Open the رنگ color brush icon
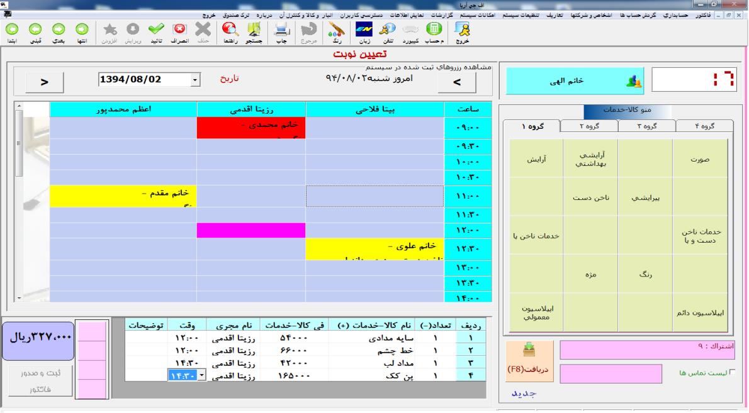The width and height of the screenshot is (749, 413). (337, 30)
